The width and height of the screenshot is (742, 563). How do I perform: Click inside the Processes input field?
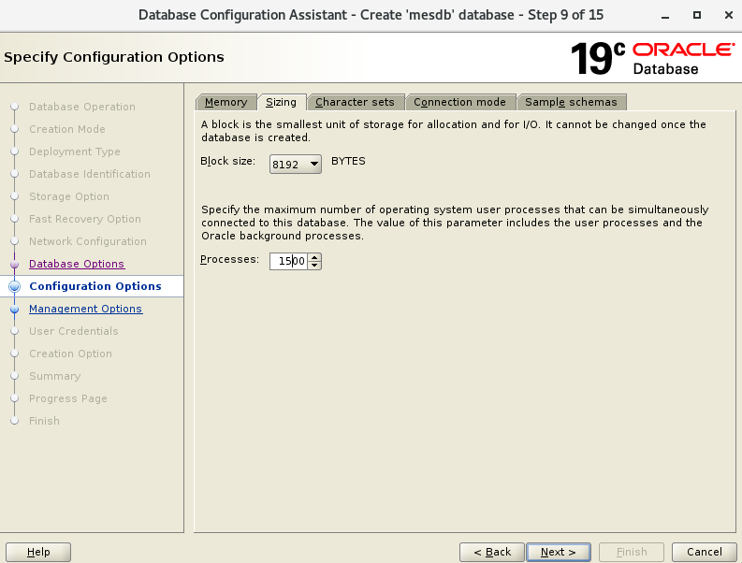287,262
